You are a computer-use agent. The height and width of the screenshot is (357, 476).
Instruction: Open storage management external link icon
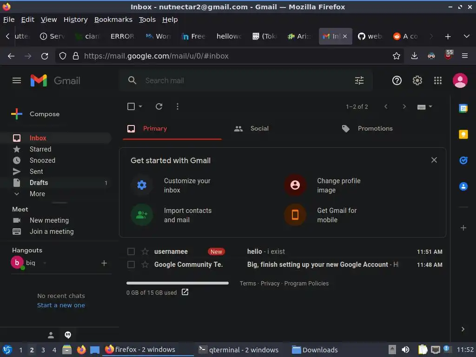pyautogui.click(x=185, y=292)
